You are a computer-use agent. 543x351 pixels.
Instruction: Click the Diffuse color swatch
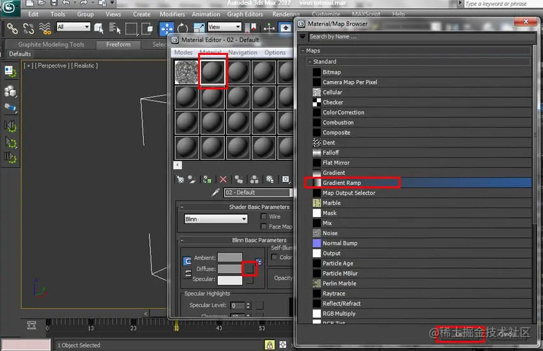[x=230, y=269]
